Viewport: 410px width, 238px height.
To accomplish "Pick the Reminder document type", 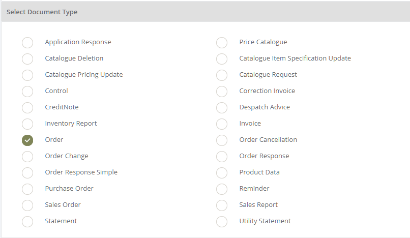I will (222, 189).
